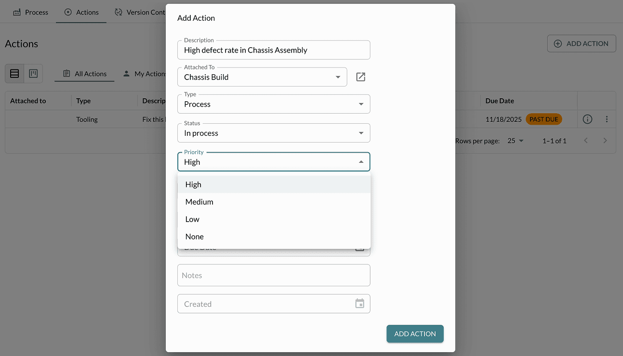Open the calendar picker for Created field
This screenshot has width=623, height=356.
point(359,303)
